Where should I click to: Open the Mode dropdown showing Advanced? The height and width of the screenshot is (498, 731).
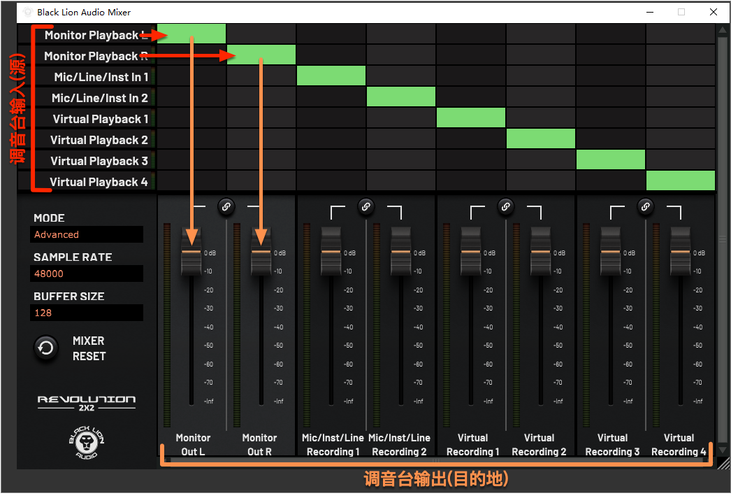point(87,234)
